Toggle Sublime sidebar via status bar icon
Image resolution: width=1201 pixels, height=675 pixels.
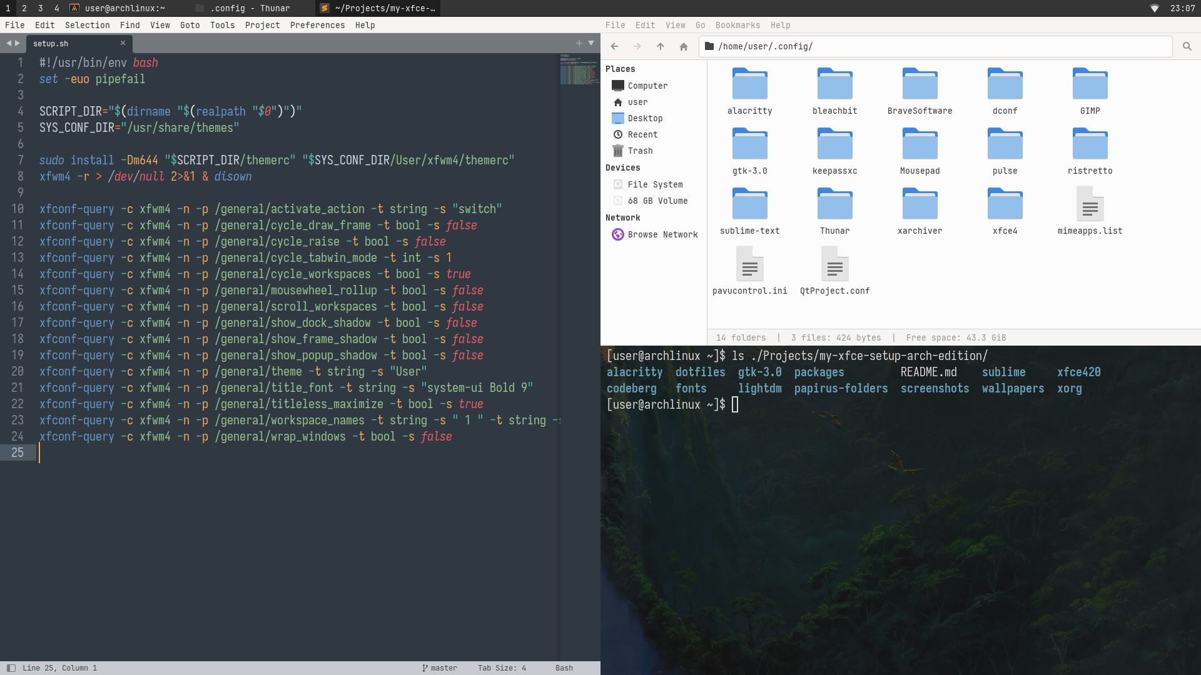pyautogui.click(x=11, y=668)
